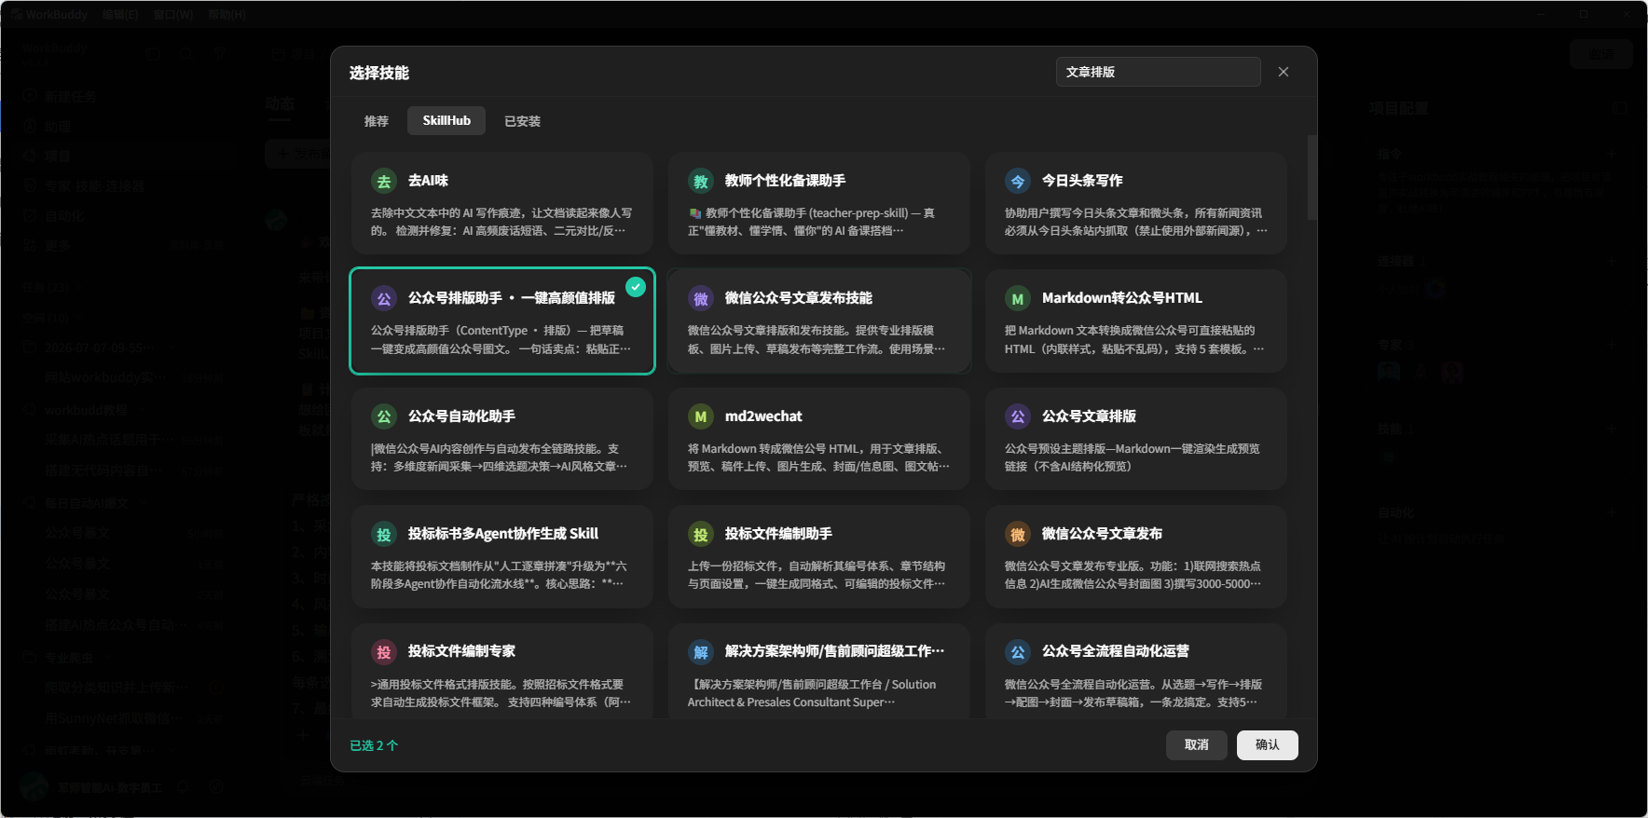
Task: Select 公众号全流程自动化运营 title
Action: 1116,651
